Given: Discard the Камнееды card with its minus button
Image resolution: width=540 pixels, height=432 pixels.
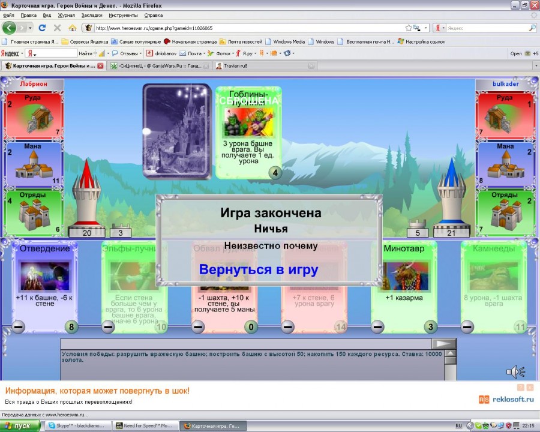Looking at the screenshot, I should (x=467, y=326).
